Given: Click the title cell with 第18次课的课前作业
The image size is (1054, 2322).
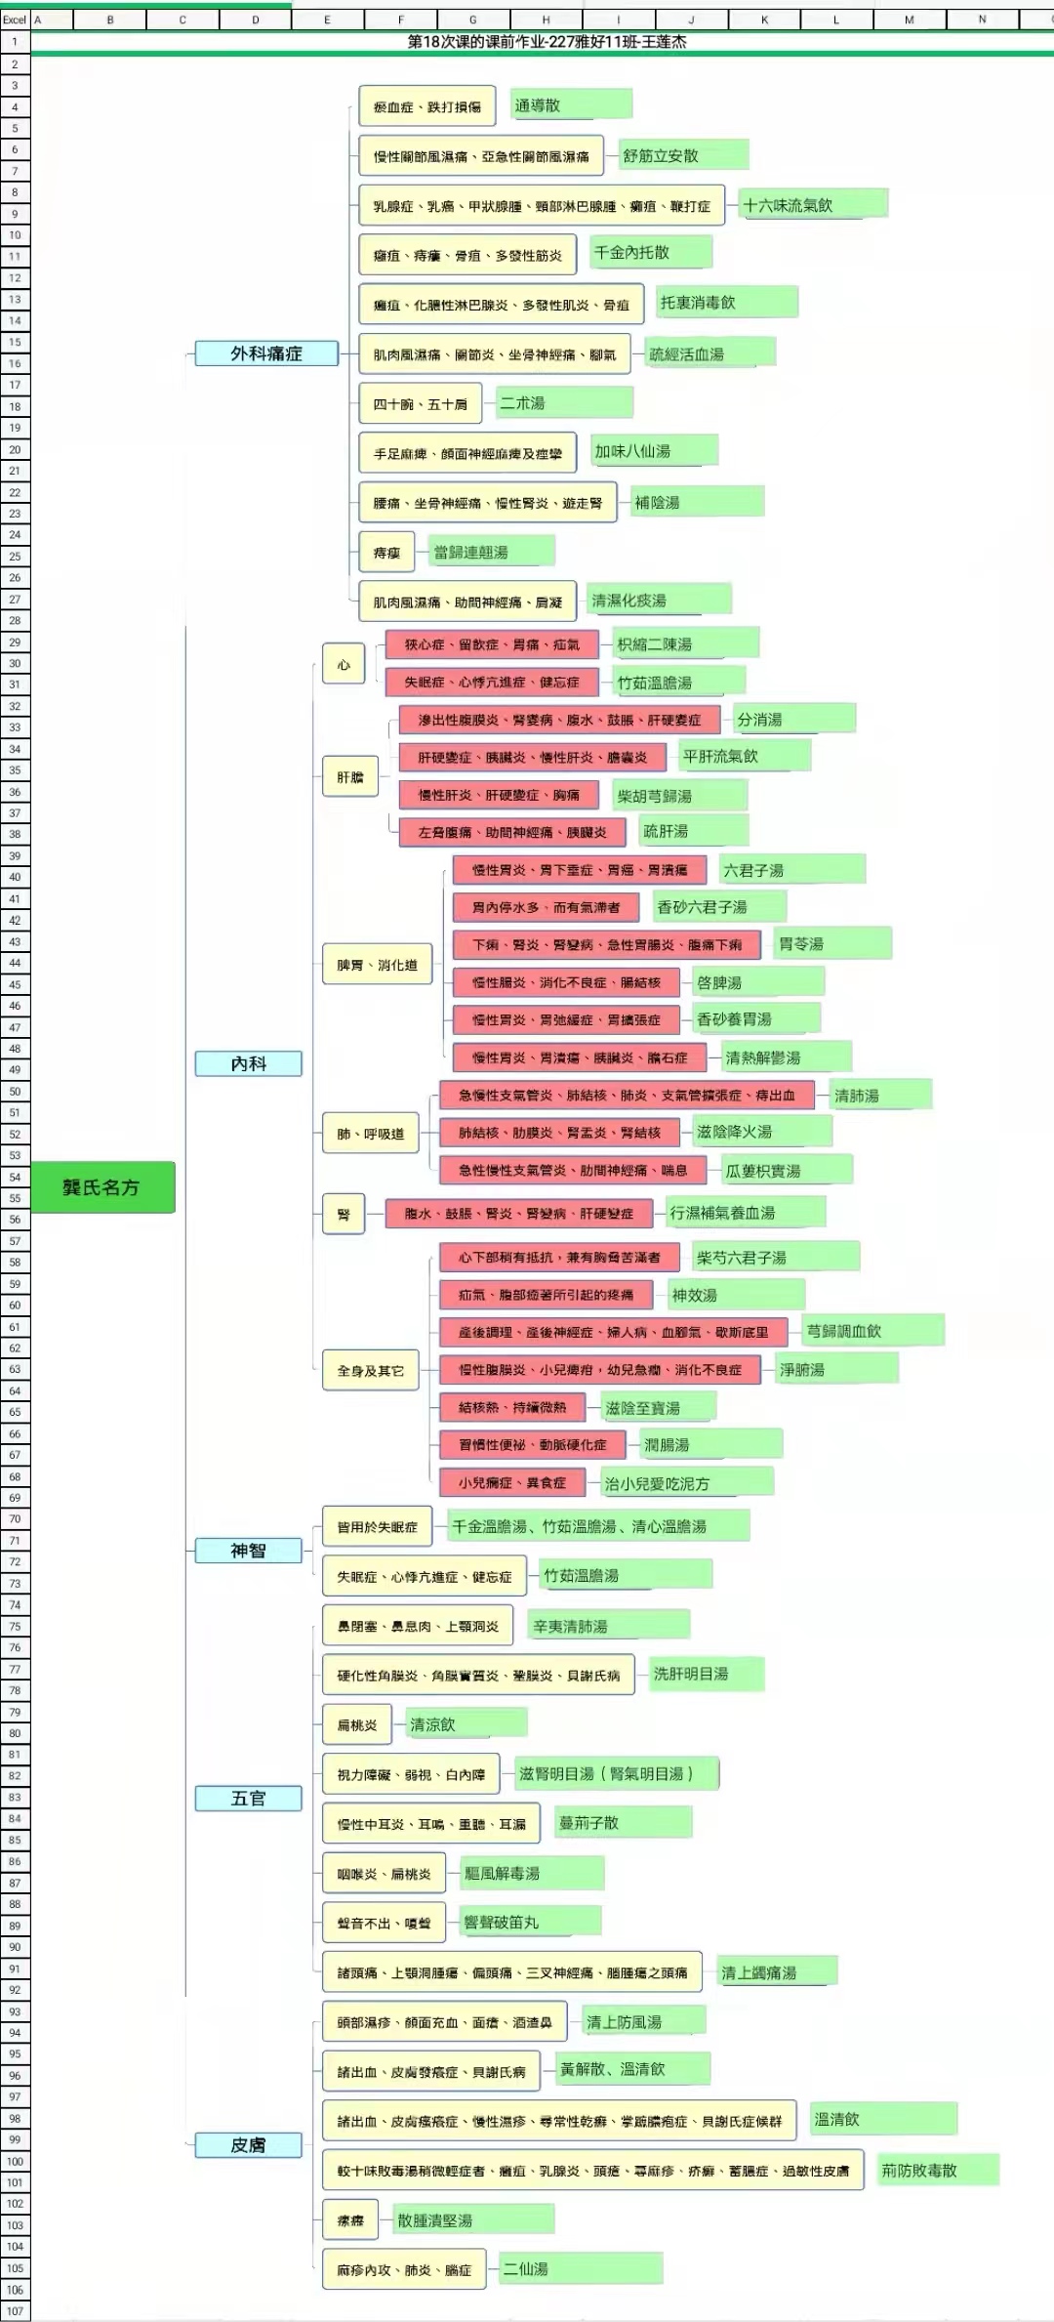Looking at the screenshot, I should 547,42.
